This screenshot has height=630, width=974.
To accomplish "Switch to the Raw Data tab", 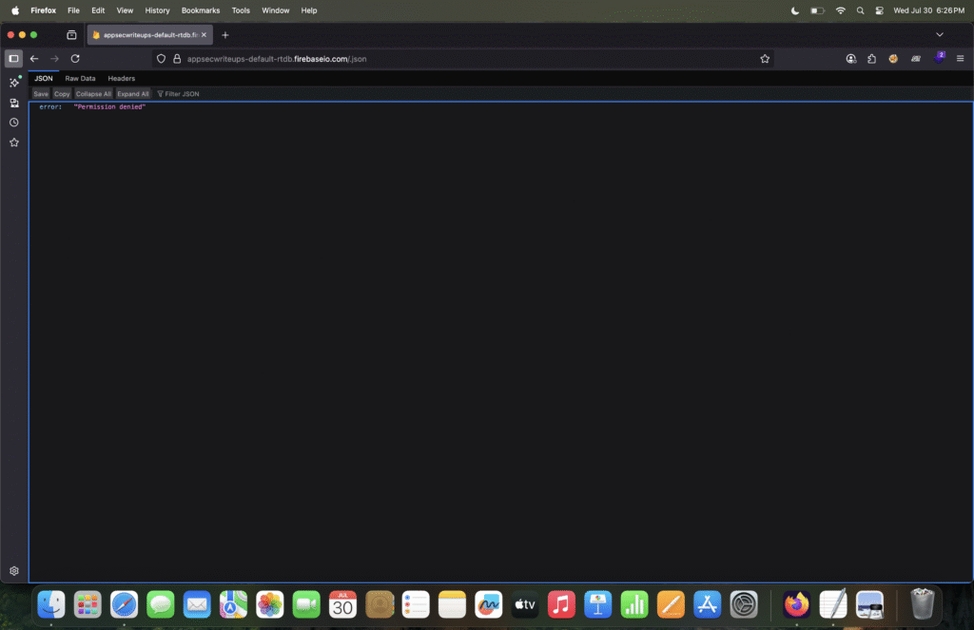I will point(80,79).
